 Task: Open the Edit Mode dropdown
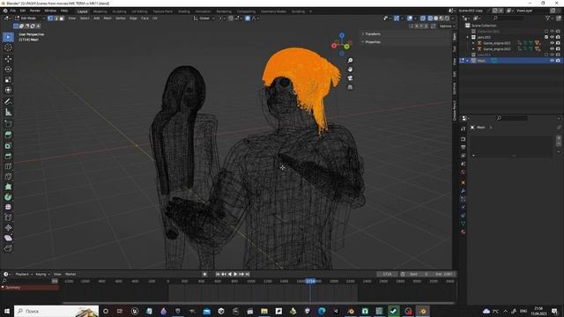(29, 18)
